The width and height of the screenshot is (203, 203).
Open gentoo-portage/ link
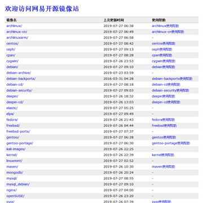coord(20,143)
